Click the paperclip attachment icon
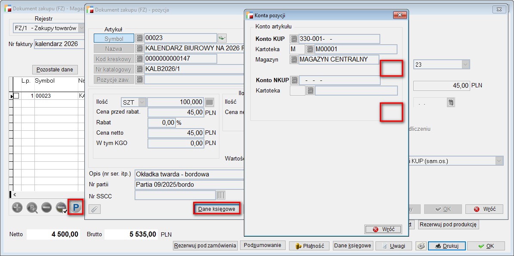This screenshot has width=514, height=256. [94, 209]
